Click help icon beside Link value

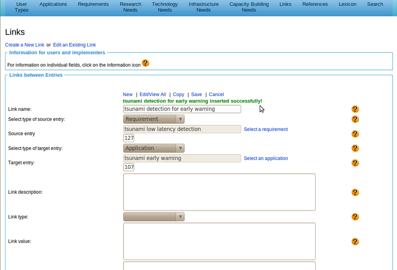(355, 241)
